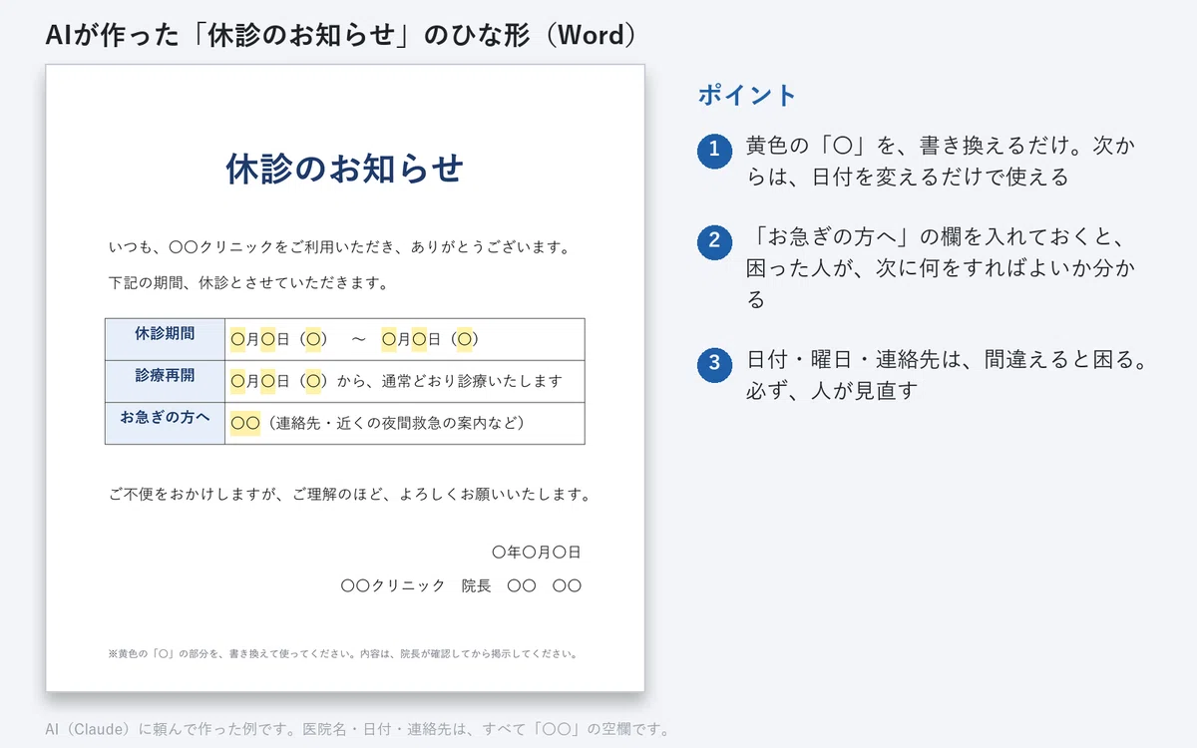Click the document heading '休診のお知らせ'
1197x748 pixels.
[x=345, y=169]
